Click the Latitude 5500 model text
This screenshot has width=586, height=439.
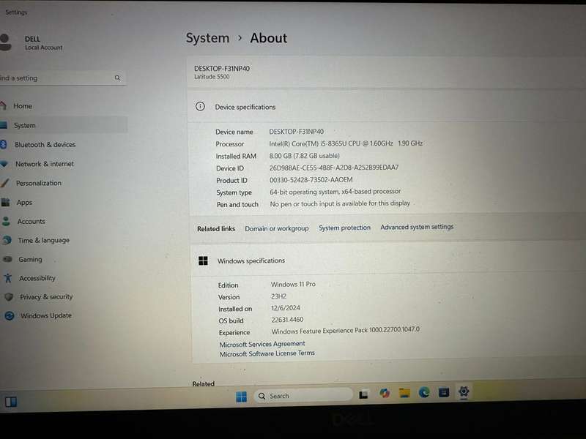tap(212, 77)
